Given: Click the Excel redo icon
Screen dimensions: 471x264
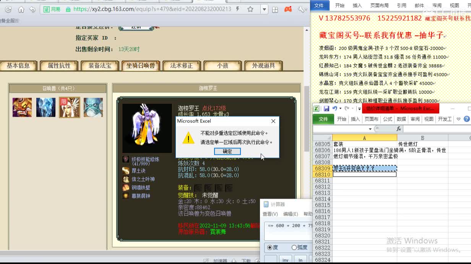Looking at the screenshot, I should (x=346, y=108).
